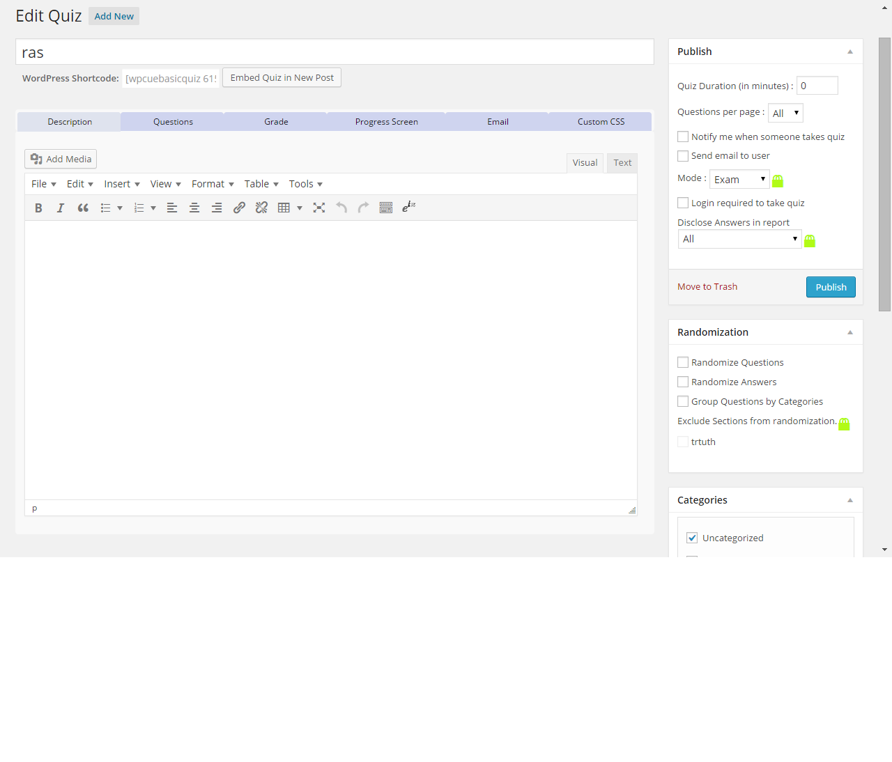This screenshot has height=762, width=892.
Task: Align text right
Action: point(217,208)
